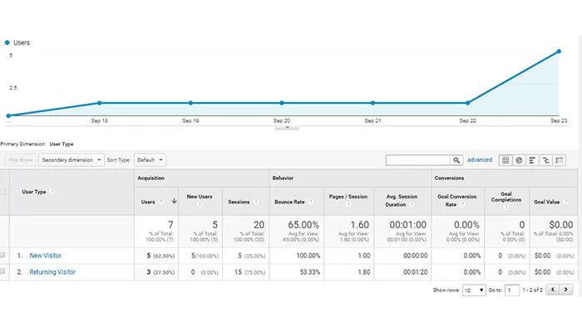Sort by New Users column header
The height and width of the screenshot is (332, 582).
pyautogui.click(x=200, y=197)
